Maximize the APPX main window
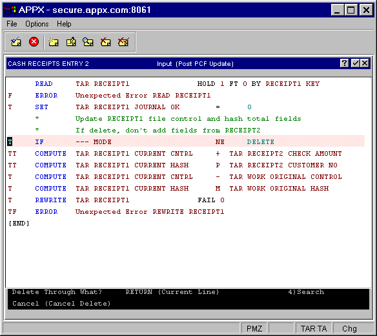 click(x=351, y=10)
